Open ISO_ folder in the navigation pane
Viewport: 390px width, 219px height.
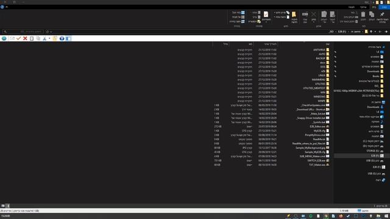pyautogui.click(x=378, y=86)
